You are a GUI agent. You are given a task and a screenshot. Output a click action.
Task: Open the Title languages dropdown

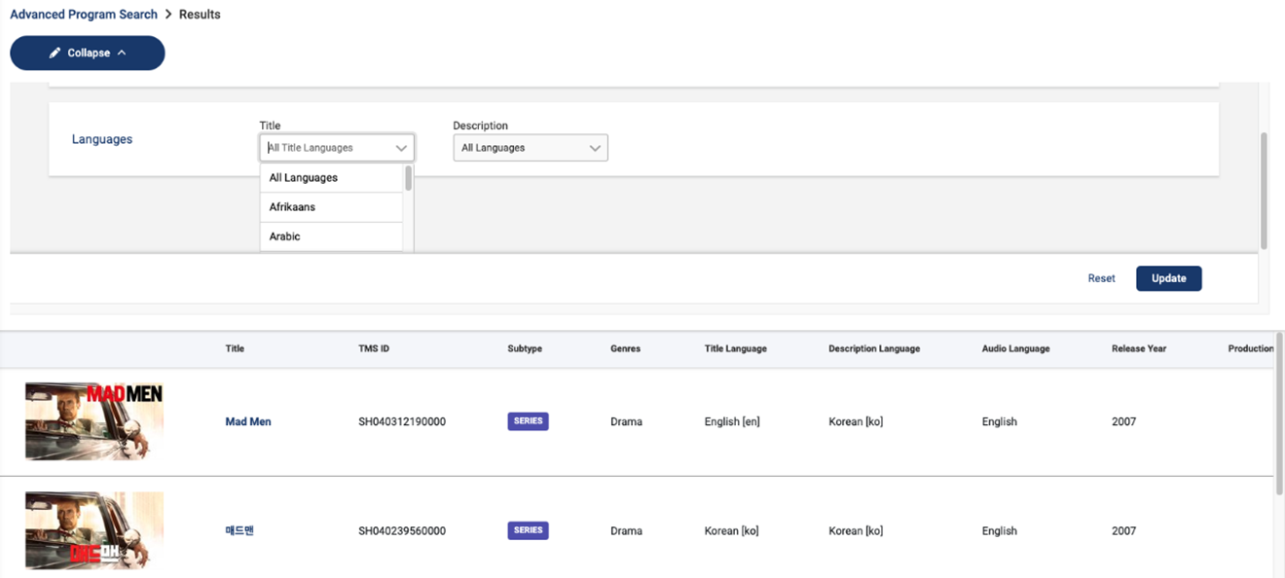pyautogui.click(x=337, y=148)
